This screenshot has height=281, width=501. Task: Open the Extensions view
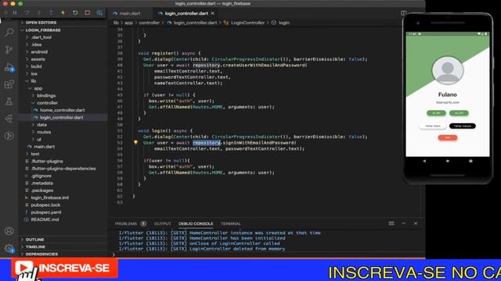[x=9, y=84]
